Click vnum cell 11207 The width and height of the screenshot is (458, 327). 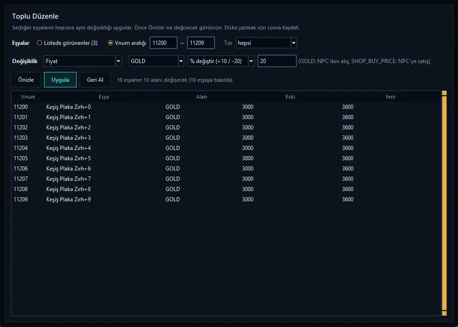21,178
